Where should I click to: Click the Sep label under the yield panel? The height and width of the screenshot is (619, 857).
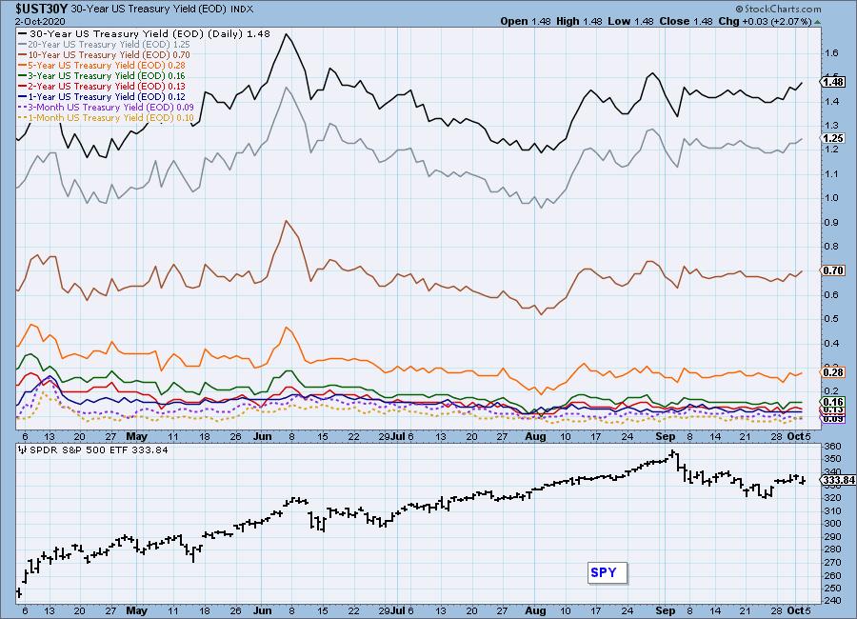tap(666, 436)
